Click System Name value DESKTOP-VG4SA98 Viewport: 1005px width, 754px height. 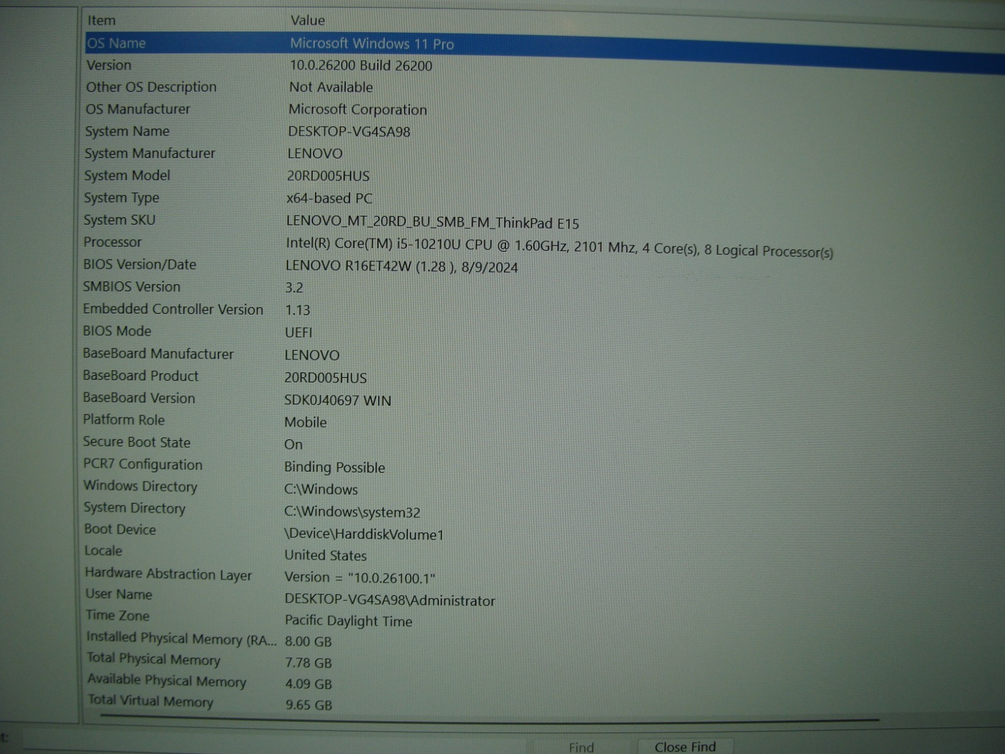349,132
